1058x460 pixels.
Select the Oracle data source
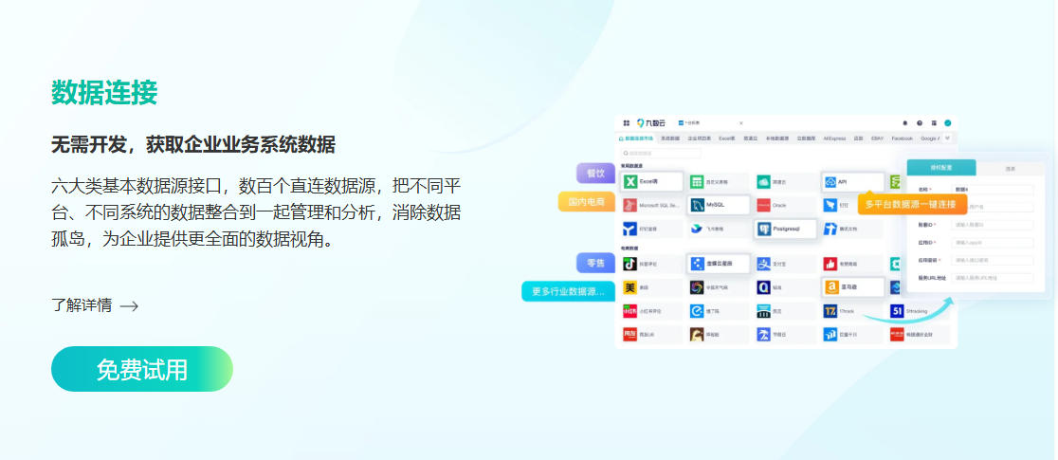pyautogui.click(x=785, y=205)
